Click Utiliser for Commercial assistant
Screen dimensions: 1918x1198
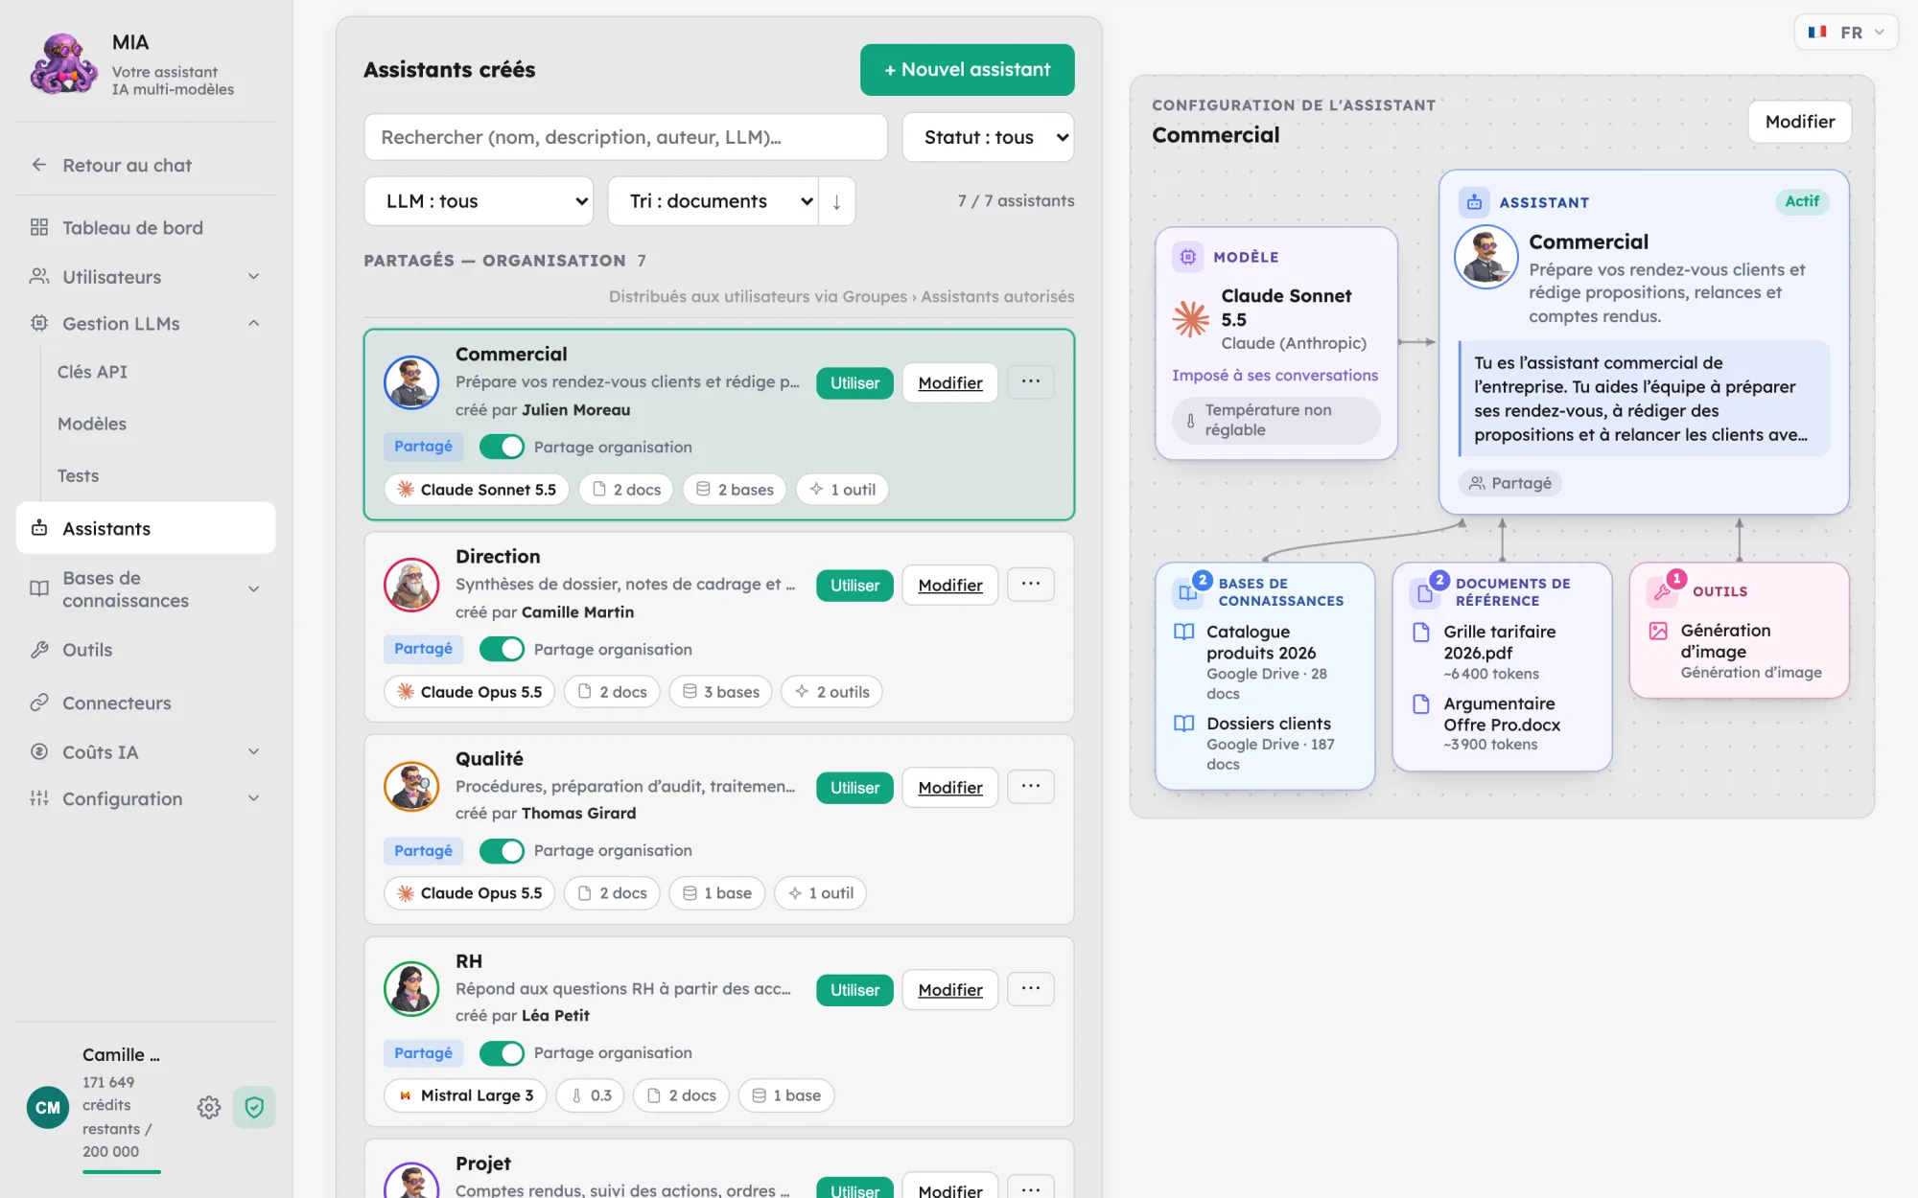(854, 383)
